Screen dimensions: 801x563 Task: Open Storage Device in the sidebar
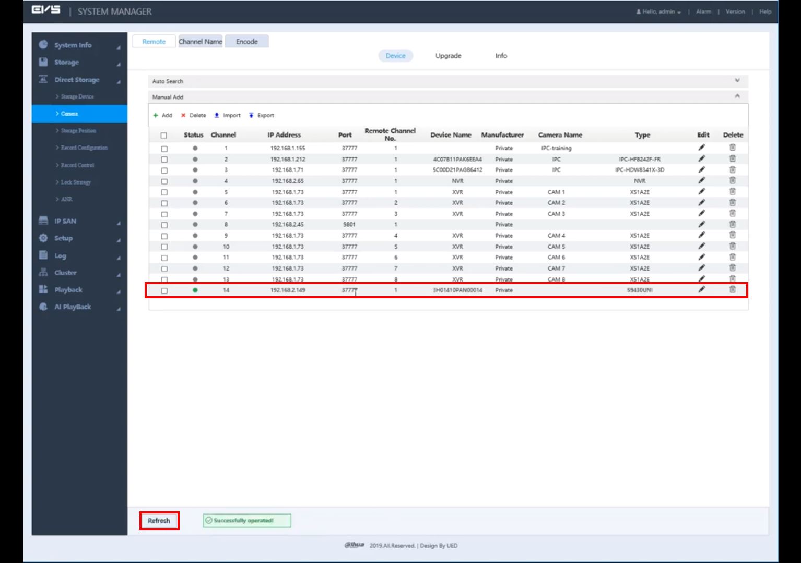tap(77, 96)
